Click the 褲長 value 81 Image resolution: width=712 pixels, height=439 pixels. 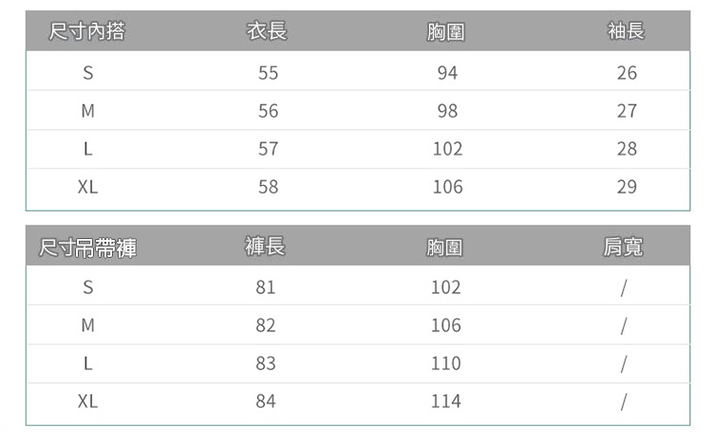(266, 287)
